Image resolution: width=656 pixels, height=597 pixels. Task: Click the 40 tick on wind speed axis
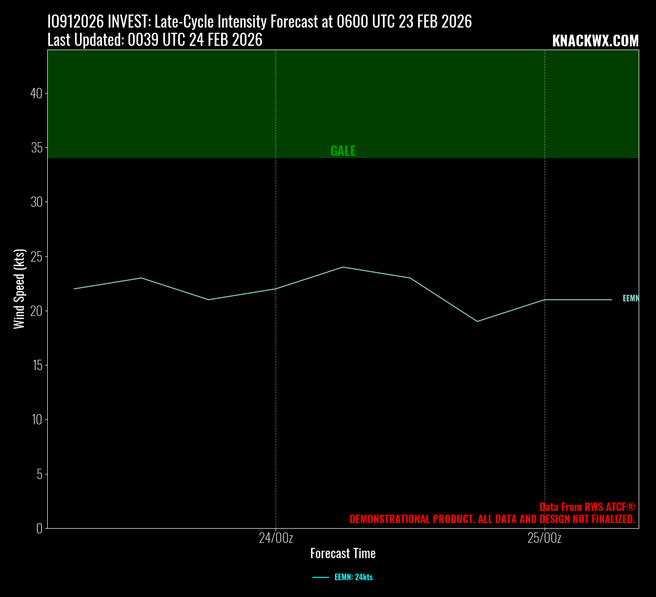[x=36, y=93]
